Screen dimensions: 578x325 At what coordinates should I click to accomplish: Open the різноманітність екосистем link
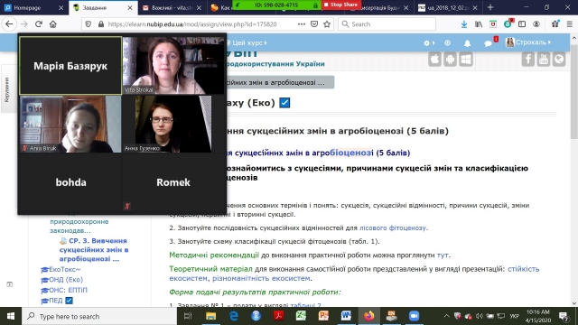(261, 278)
